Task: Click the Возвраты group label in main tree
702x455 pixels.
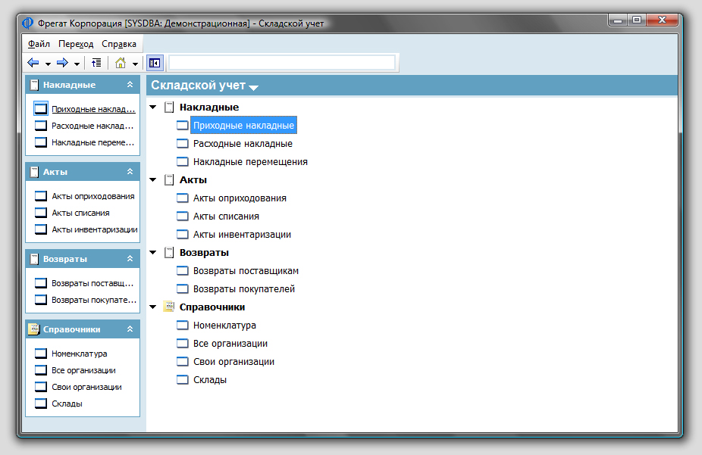Action: tap(204, 253)
